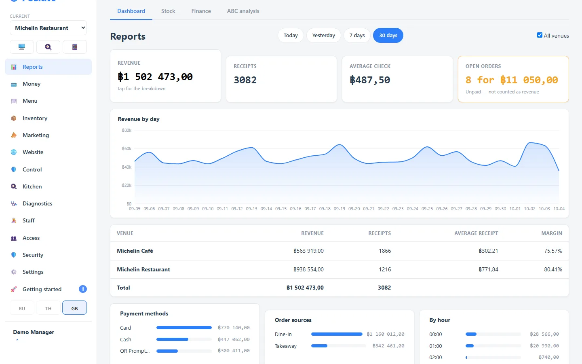Viewport: 582px width, 364px height.
Task: Select the Today period filter
Action: (291, 36)
